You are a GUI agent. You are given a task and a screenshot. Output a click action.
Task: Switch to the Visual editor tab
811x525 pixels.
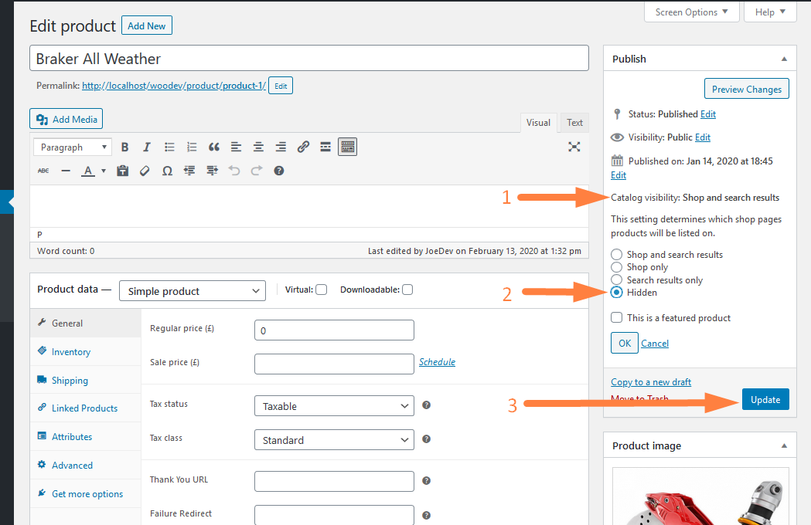click(538, 123)
